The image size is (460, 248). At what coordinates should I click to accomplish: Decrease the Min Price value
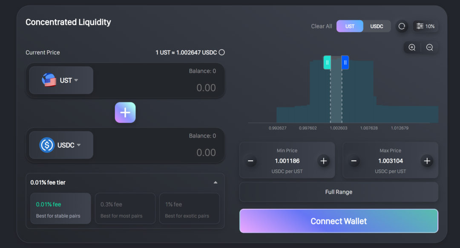click(250, 161)
